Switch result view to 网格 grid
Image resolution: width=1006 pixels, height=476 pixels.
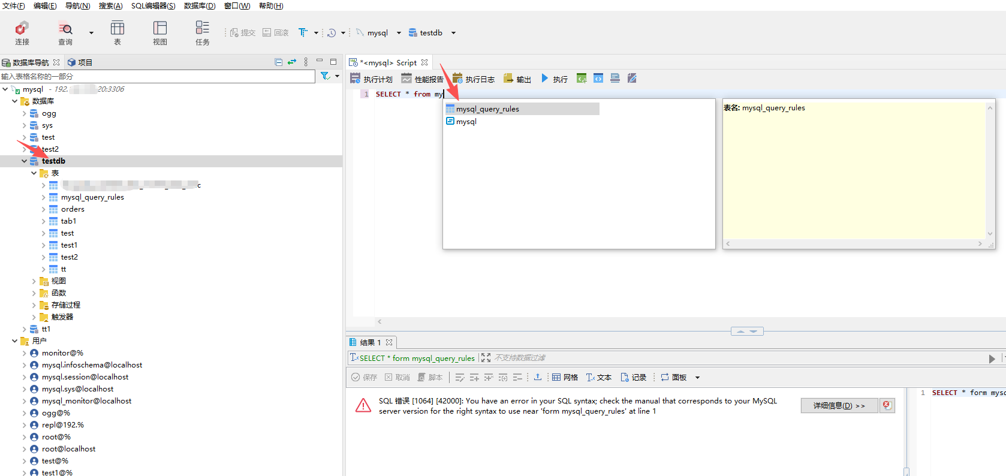[565, 377]
